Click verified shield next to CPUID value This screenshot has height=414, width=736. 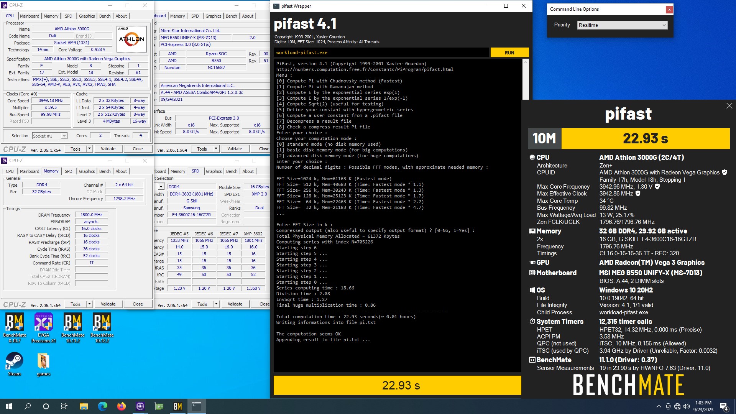(x=724, y=172)
